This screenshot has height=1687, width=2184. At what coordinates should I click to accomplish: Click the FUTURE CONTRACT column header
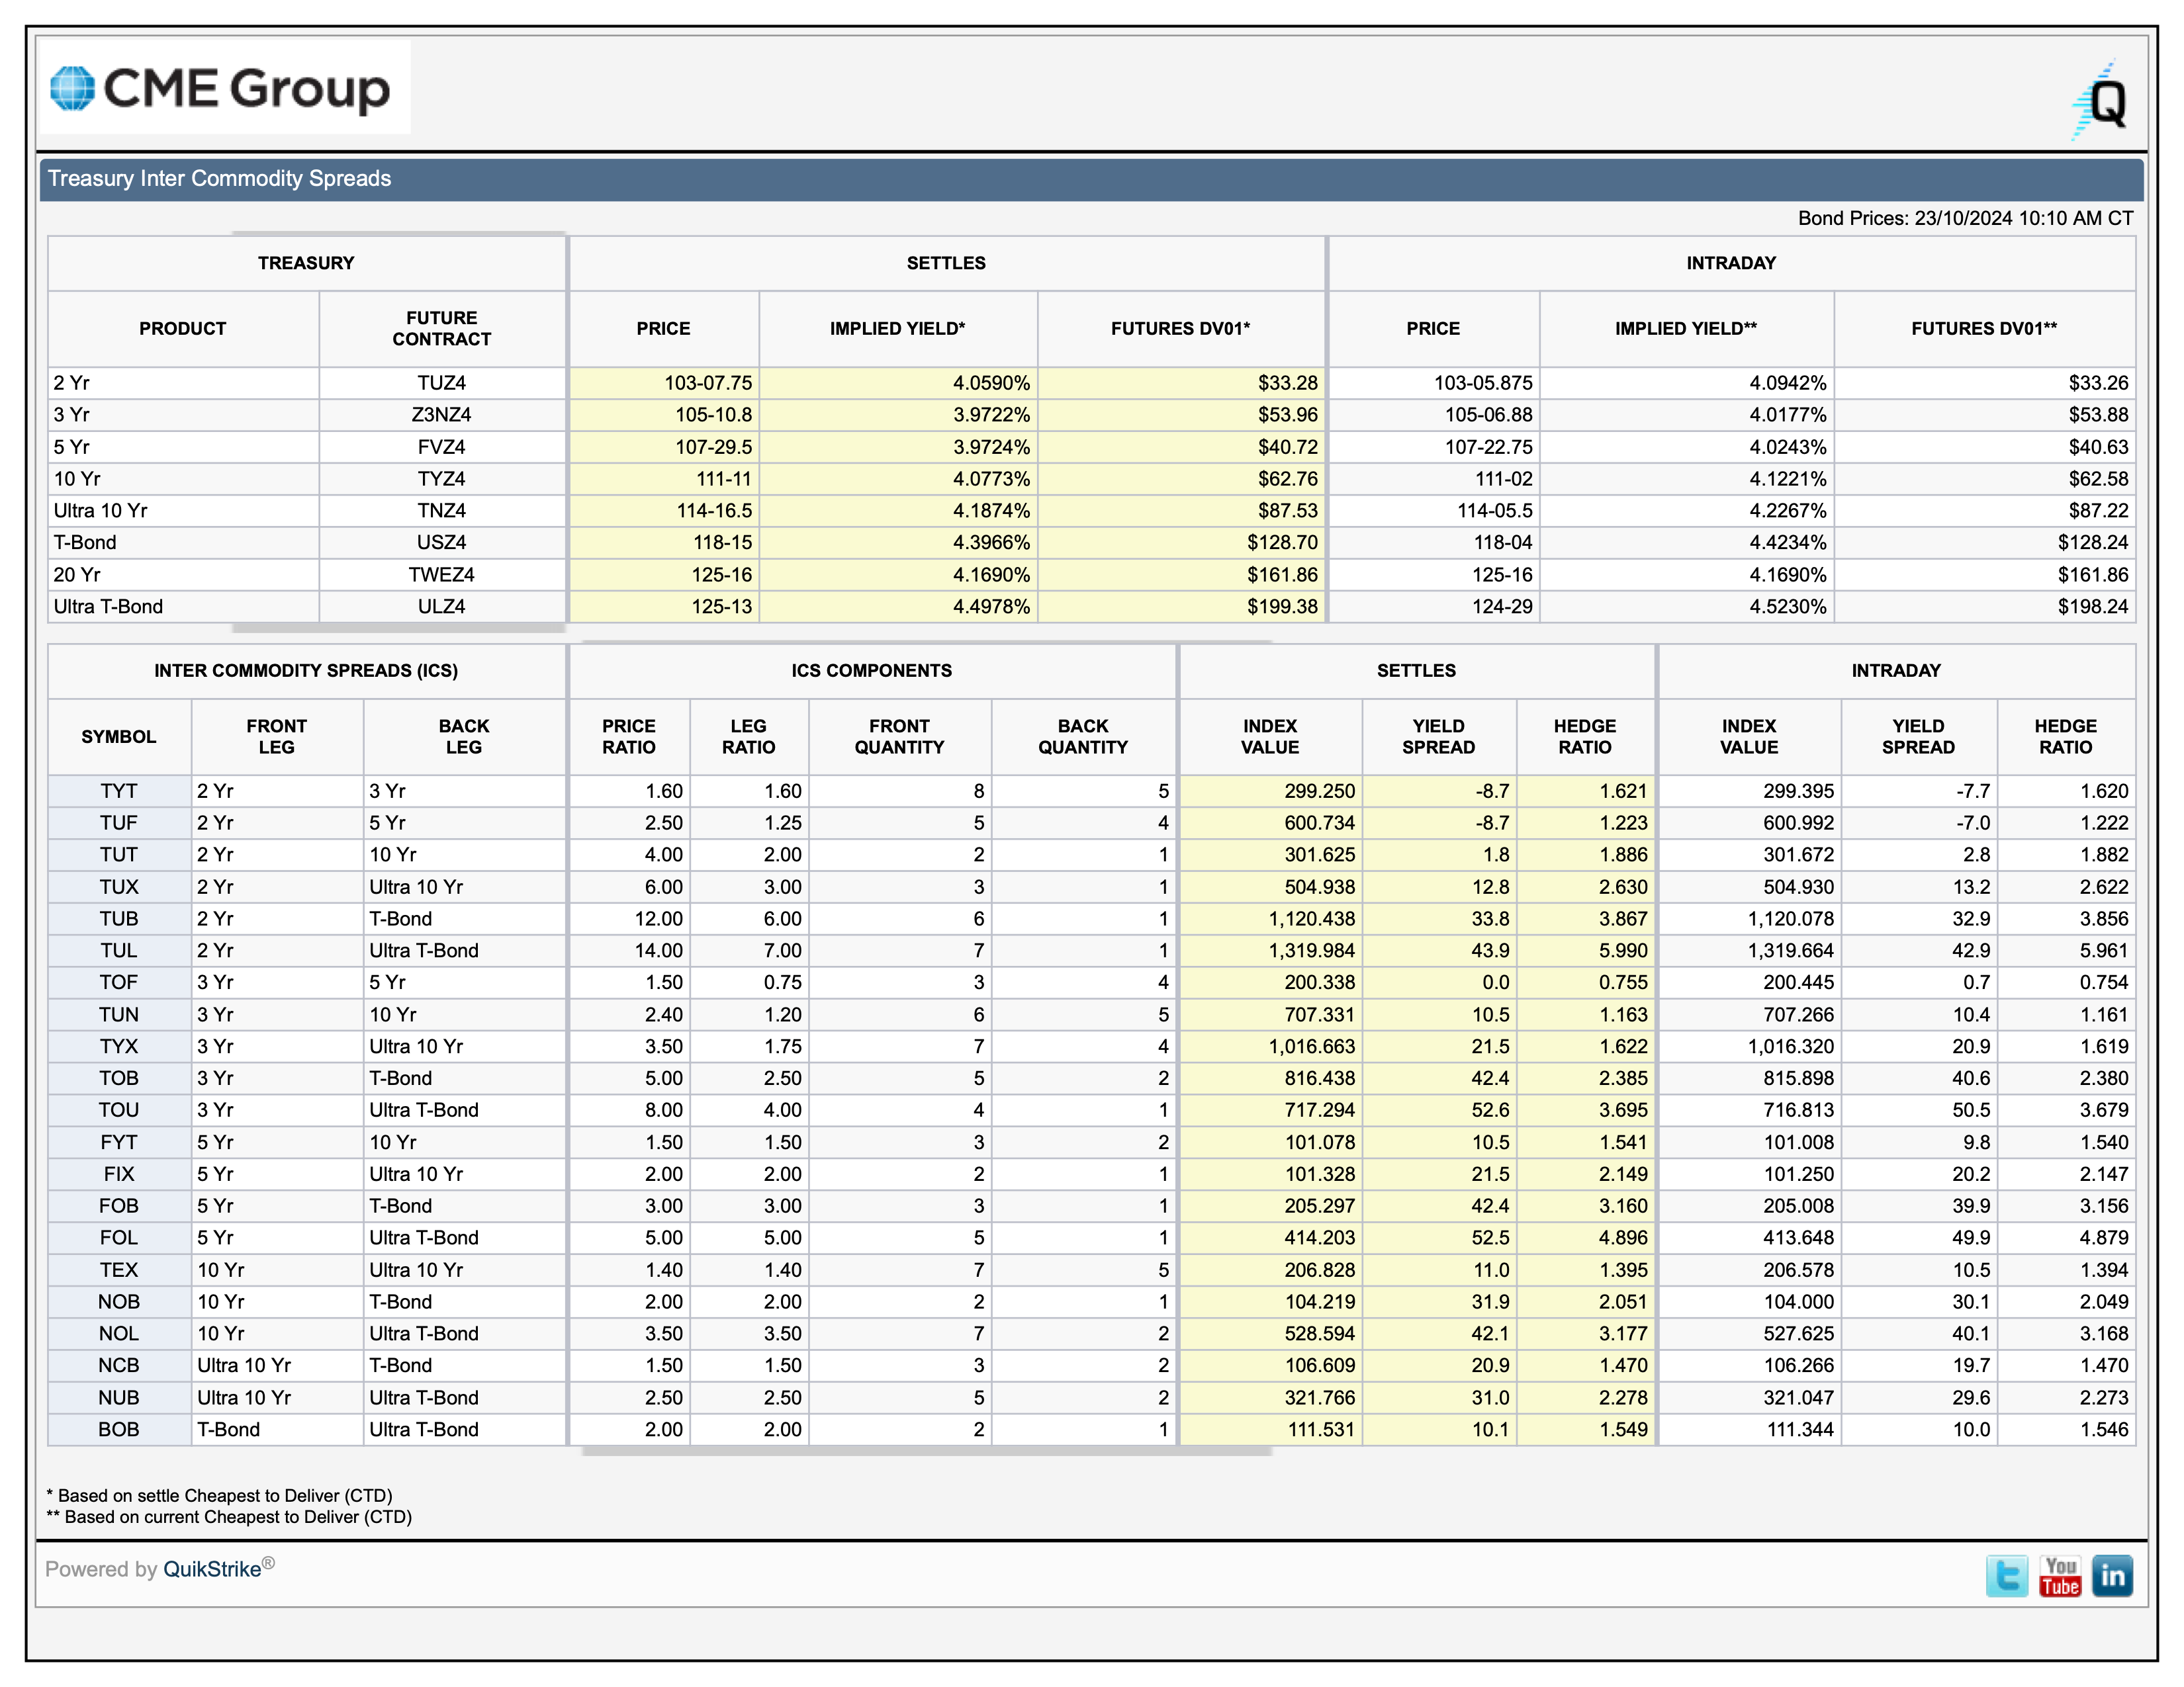441,327
